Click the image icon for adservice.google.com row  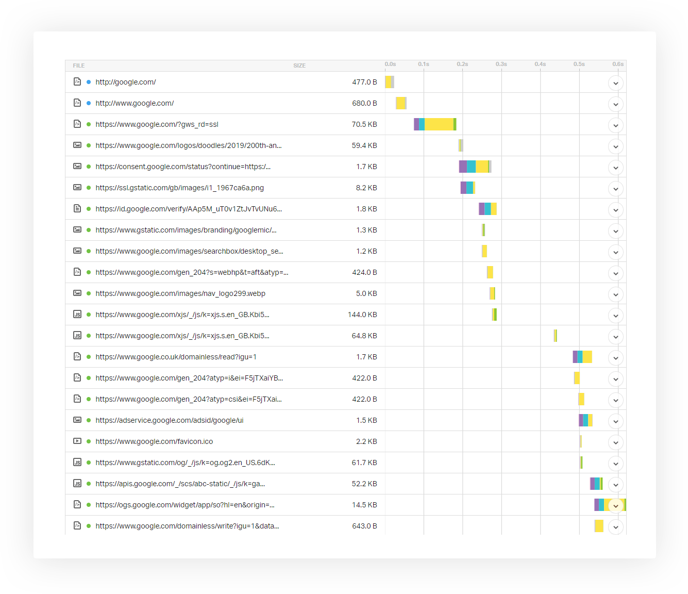(x=77, y=420)
